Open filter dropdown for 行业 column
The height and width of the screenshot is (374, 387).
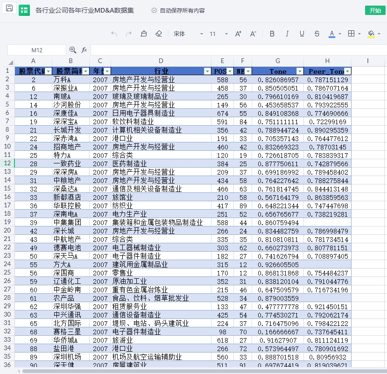click(207, 71)
